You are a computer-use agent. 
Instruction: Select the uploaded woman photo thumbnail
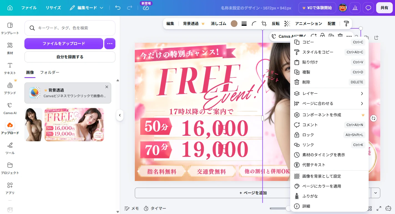tap(34, 125)
